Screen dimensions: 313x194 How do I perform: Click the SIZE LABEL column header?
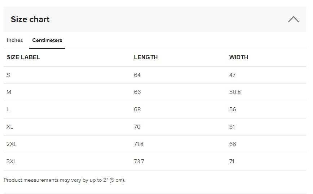[x=23, y=57]
